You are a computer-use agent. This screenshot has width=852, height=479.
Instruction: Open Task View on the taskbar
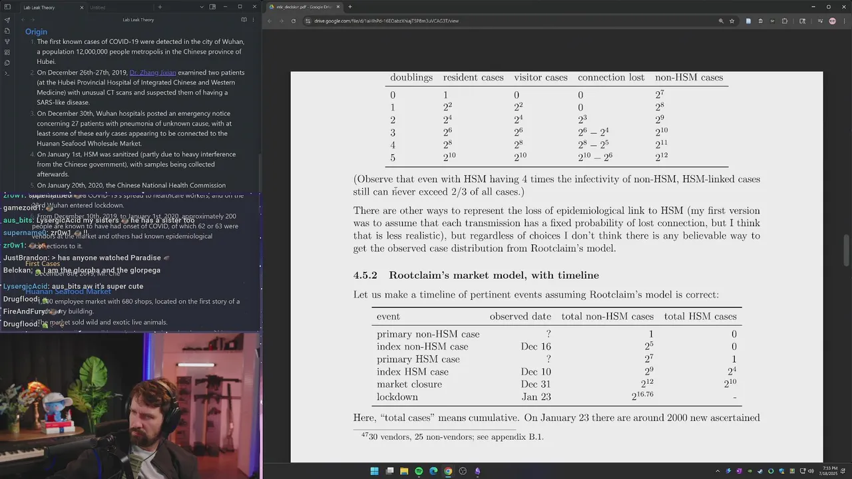click(389, 471)
